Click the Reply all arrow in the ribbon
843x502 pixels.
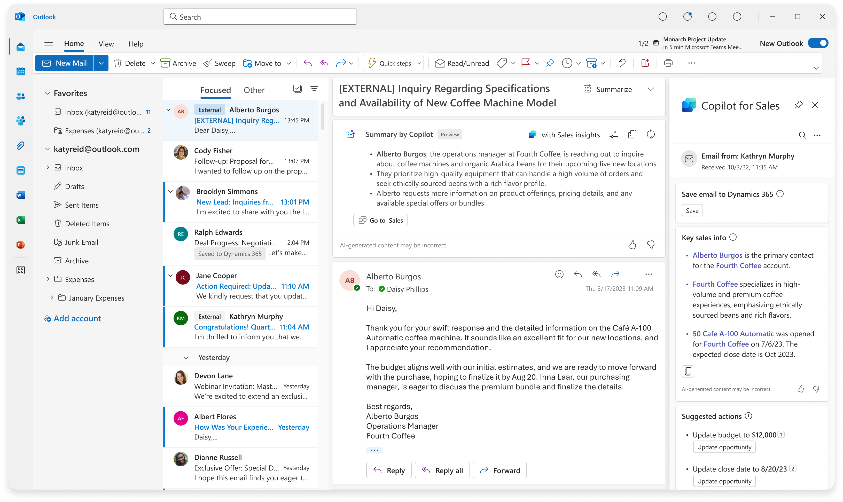[x=324, y=63]
